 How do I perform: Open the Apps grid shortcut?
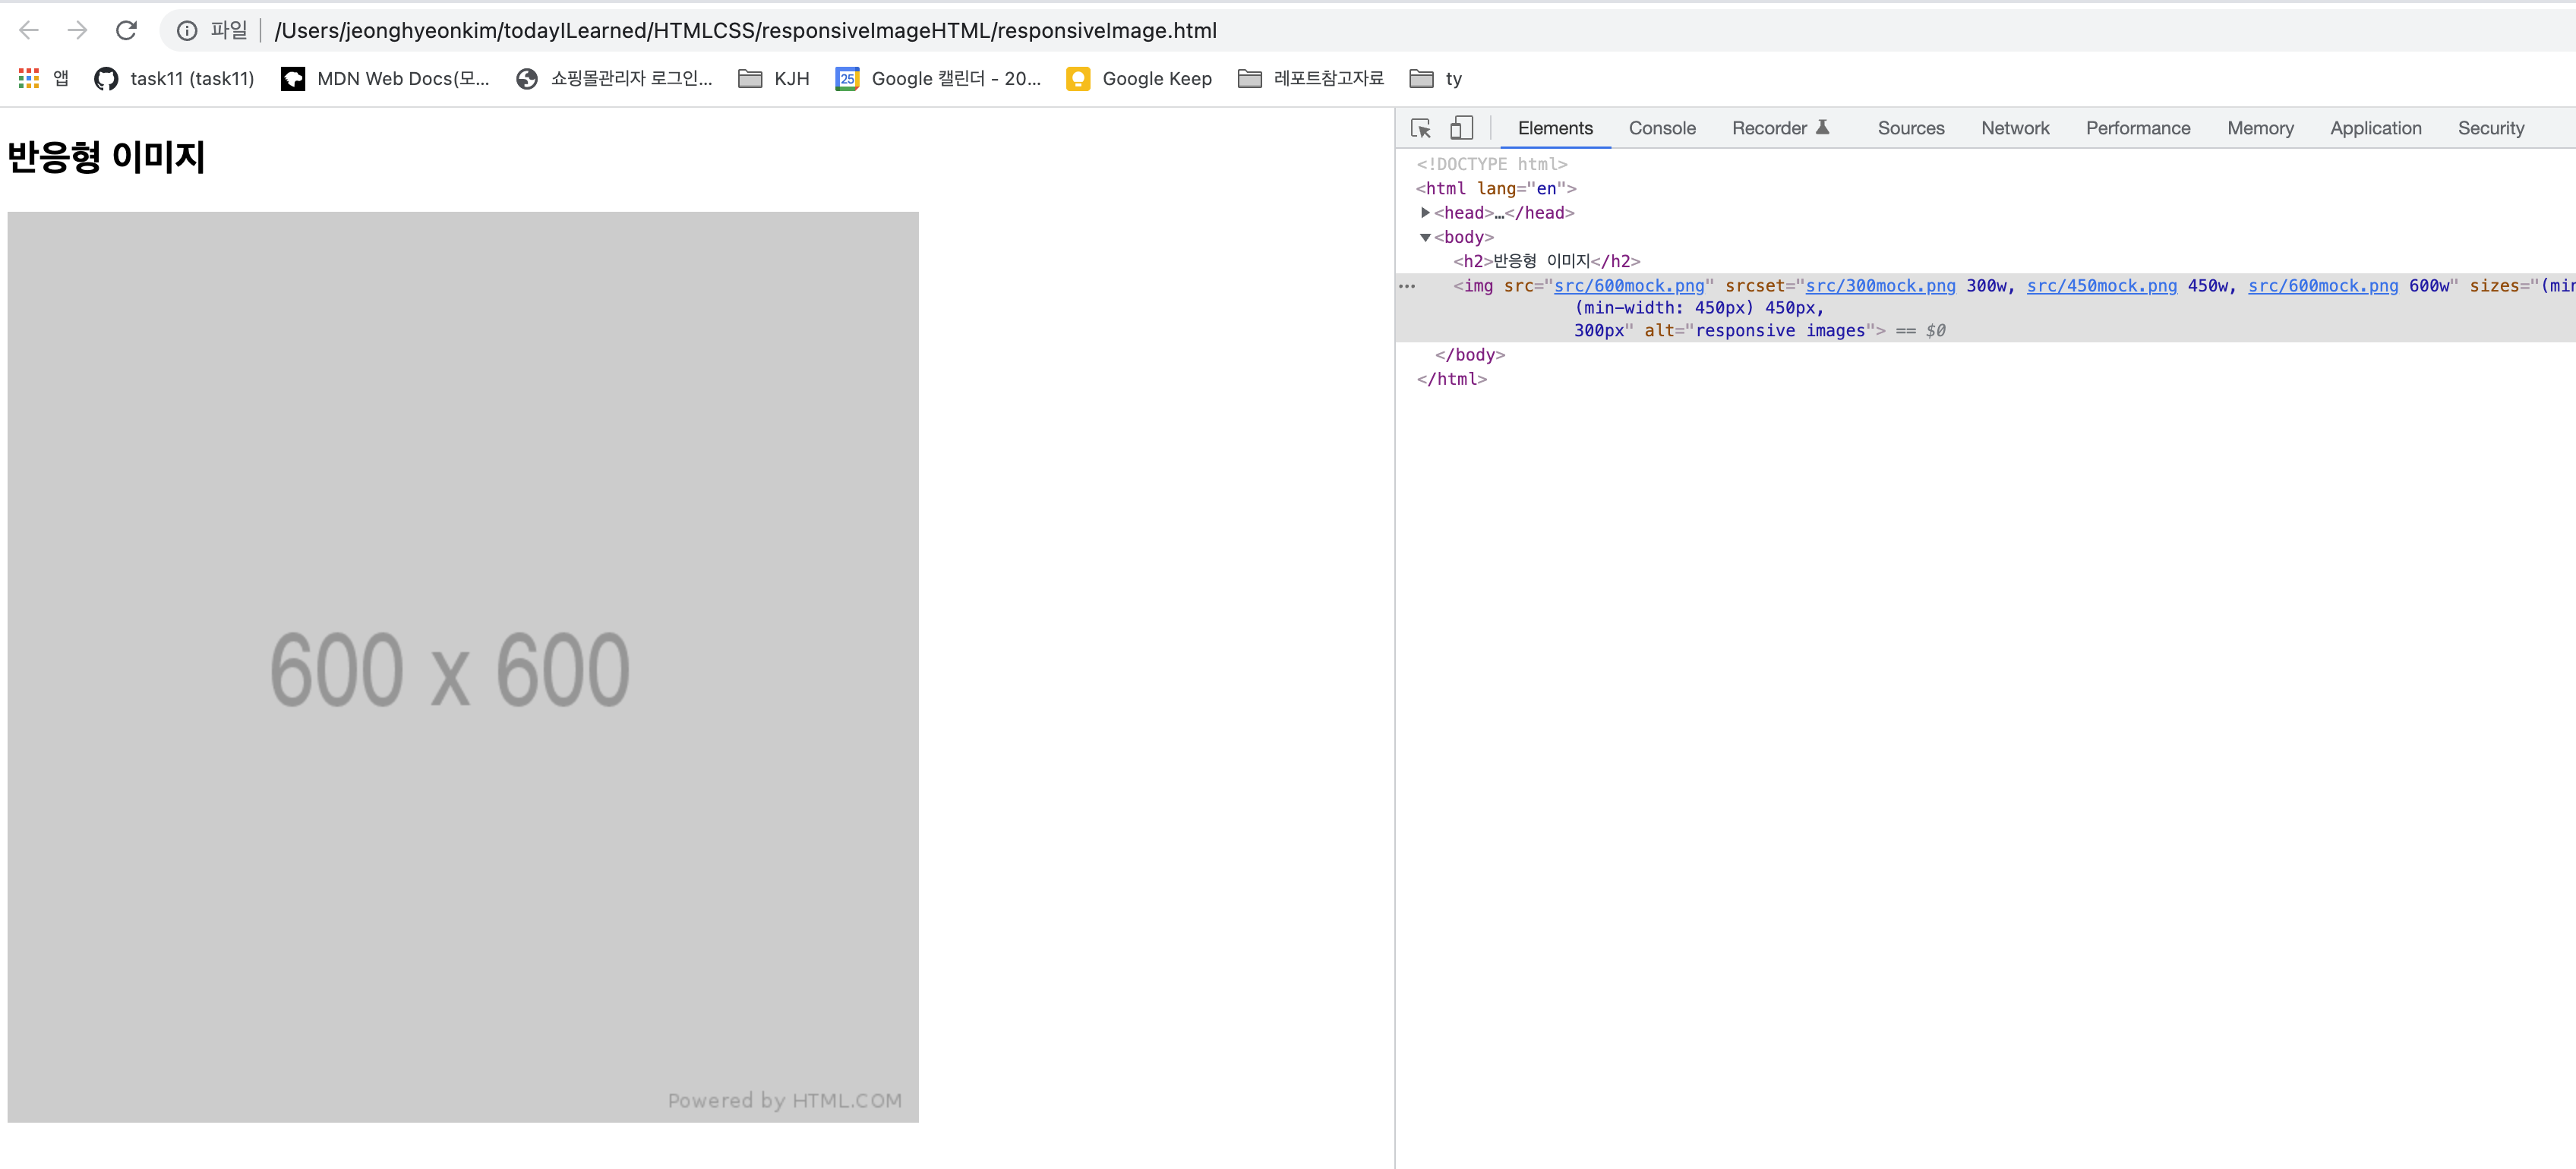pos(29,78)
